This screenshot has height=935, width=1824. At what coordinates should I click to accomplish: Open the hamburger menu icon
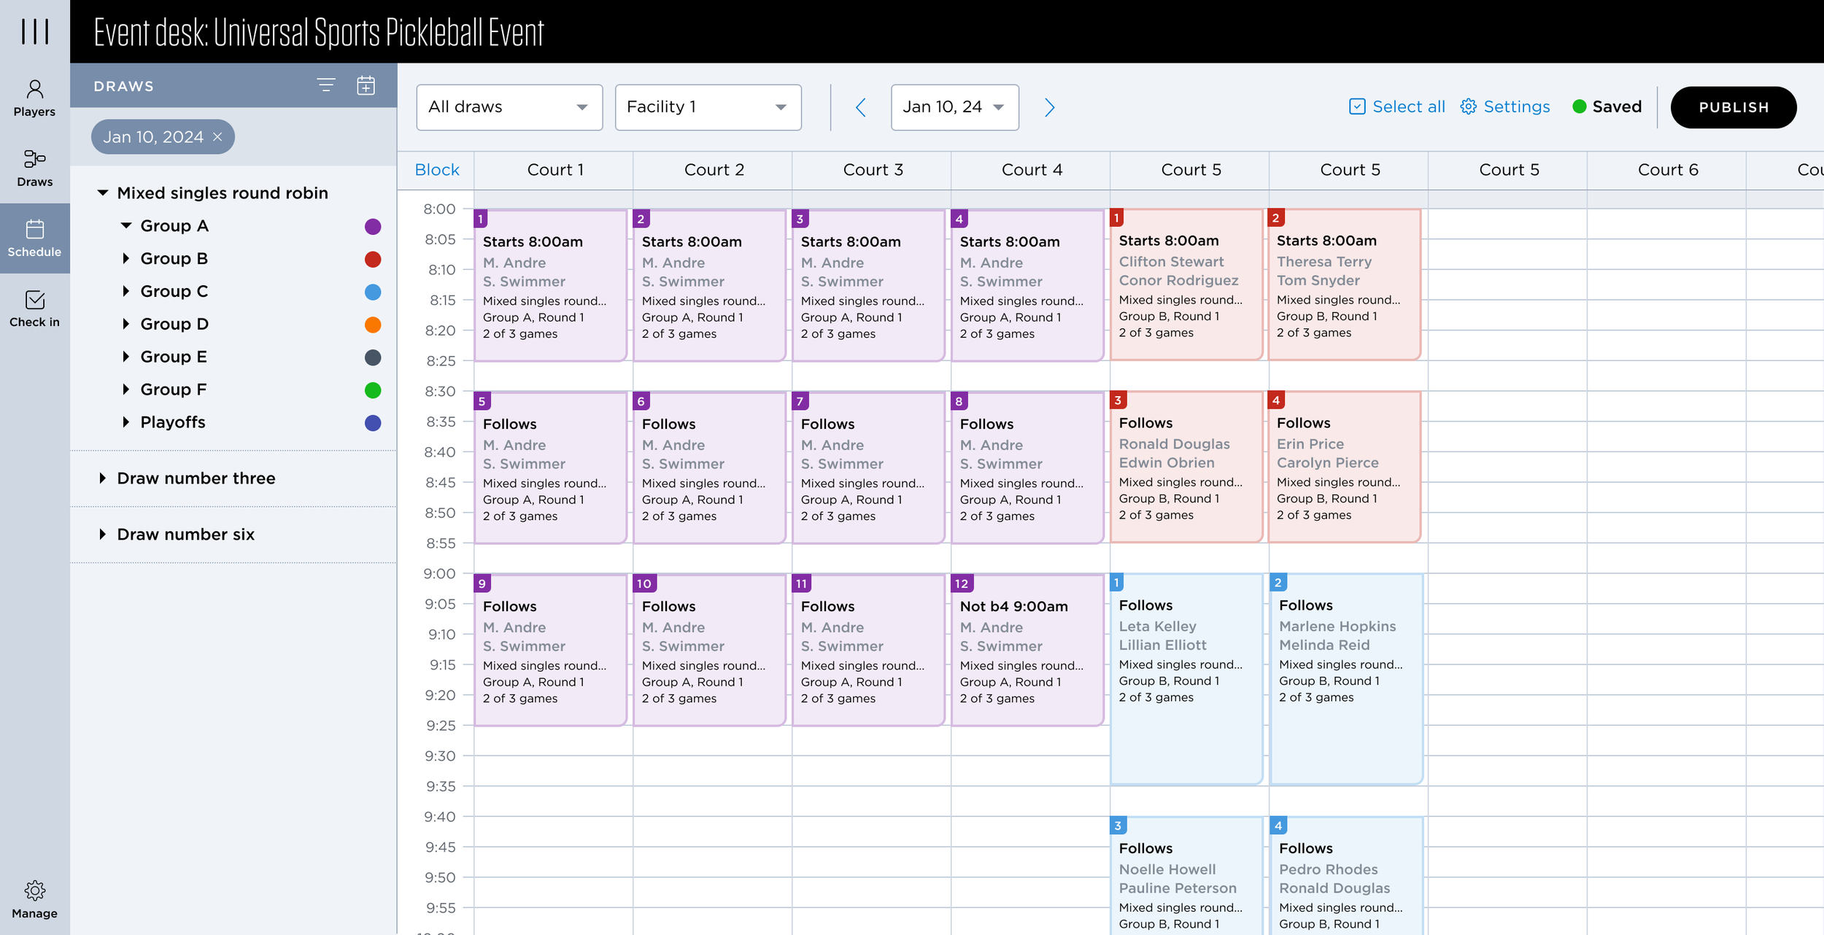coord(34,32)
